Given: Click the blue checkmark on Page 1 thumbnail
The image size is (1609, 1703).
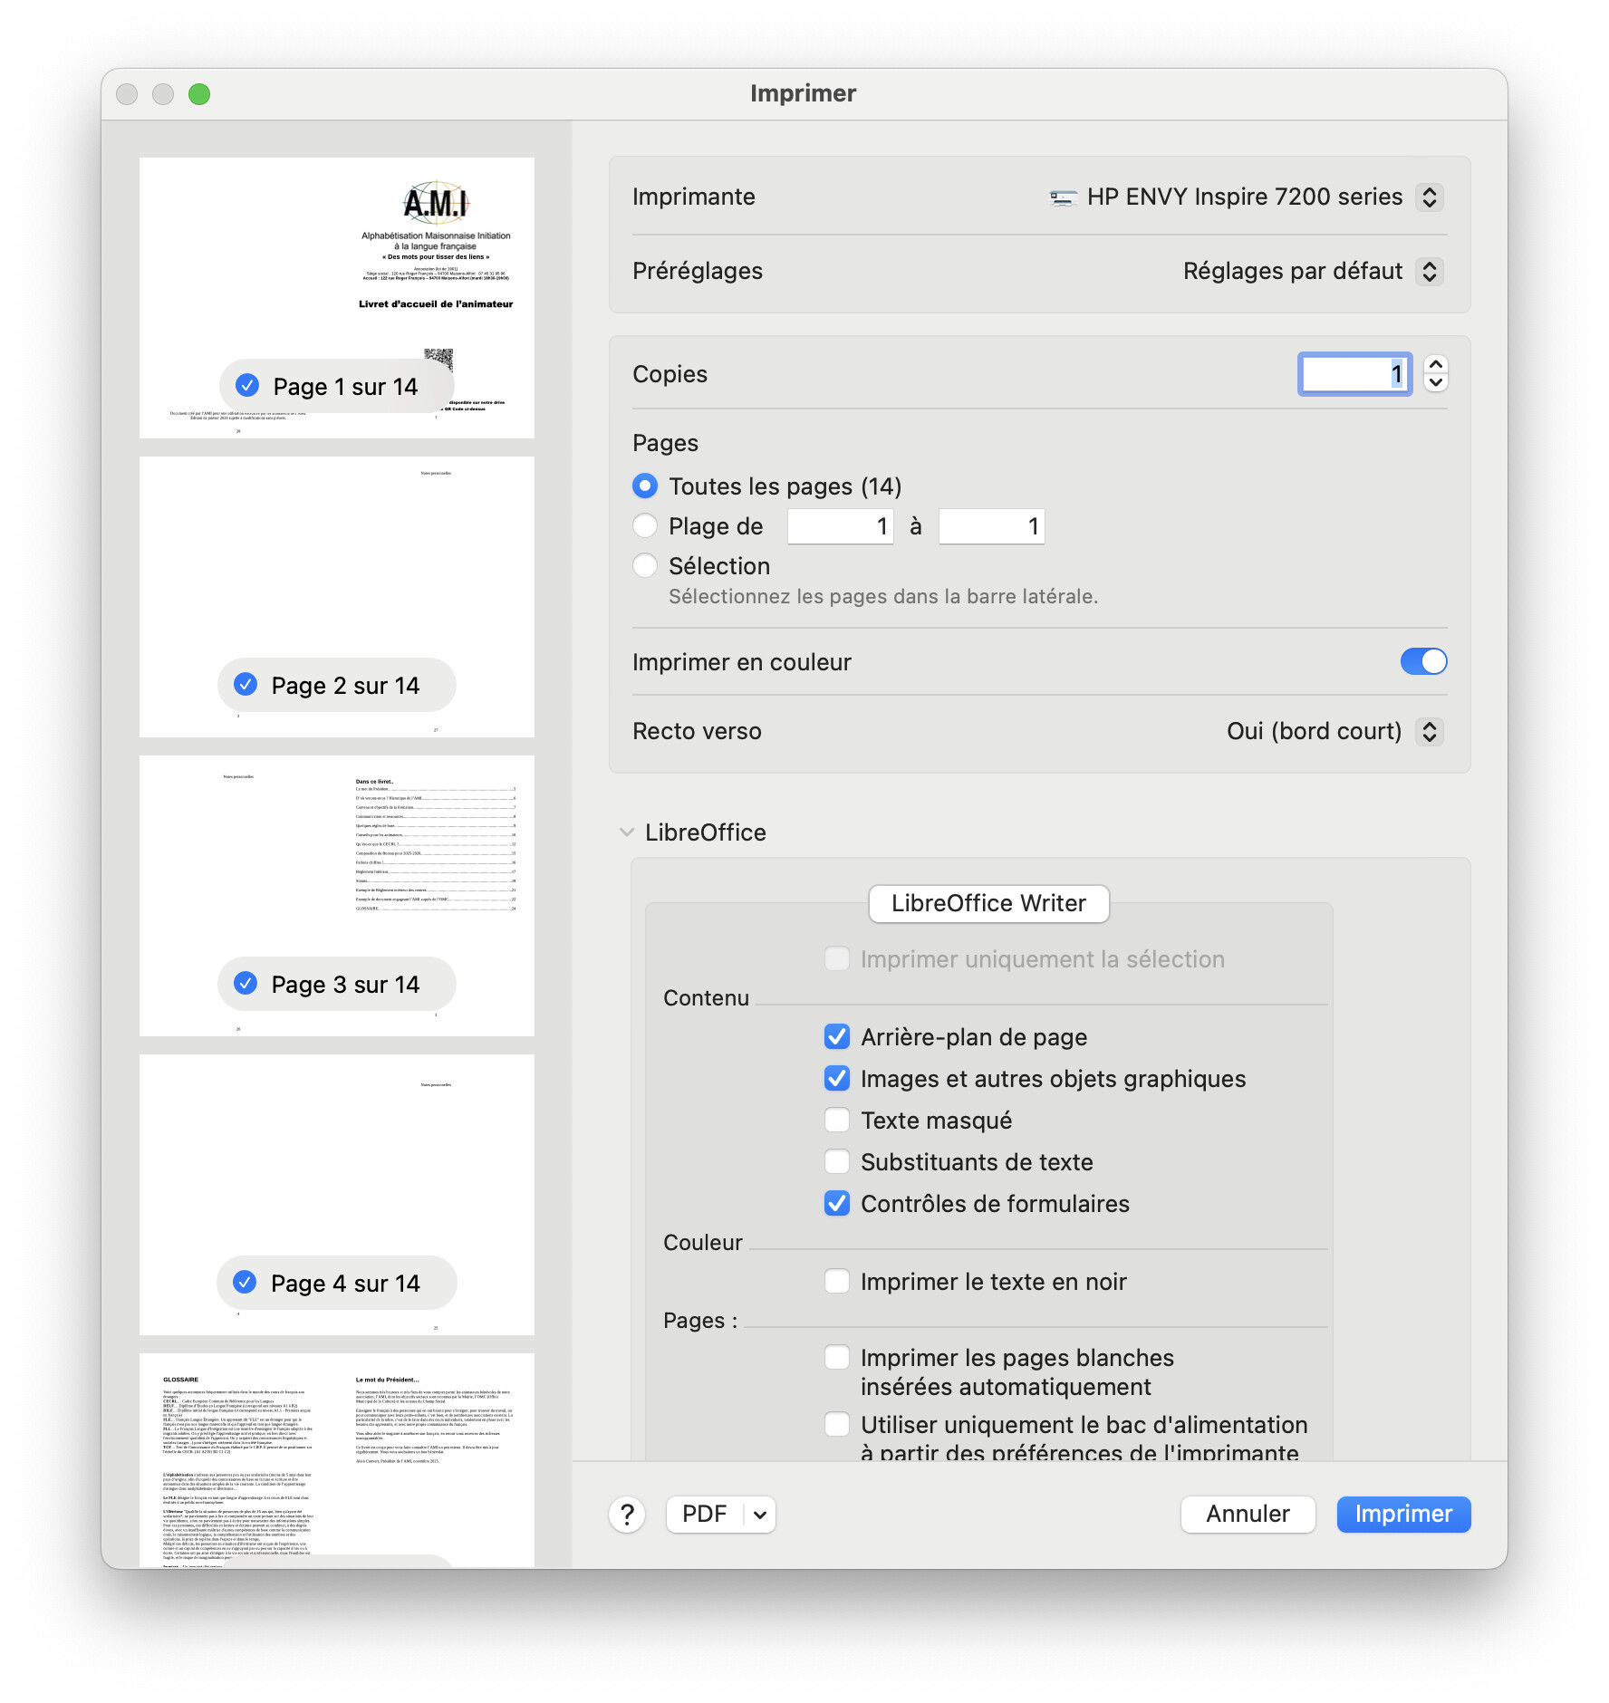Looking at the screenshot, I should [x=247, y=386].
